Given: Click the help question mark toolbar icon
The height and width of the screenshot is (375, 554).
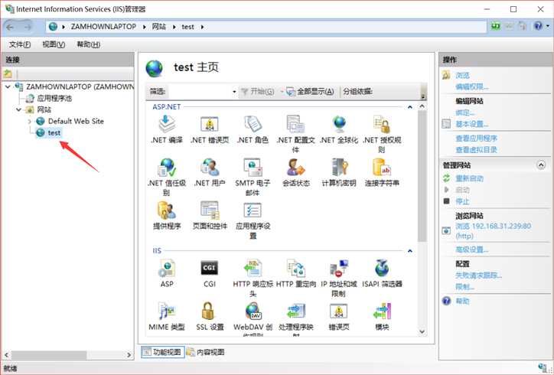Looking at the screenshot, I should [538, 26].
